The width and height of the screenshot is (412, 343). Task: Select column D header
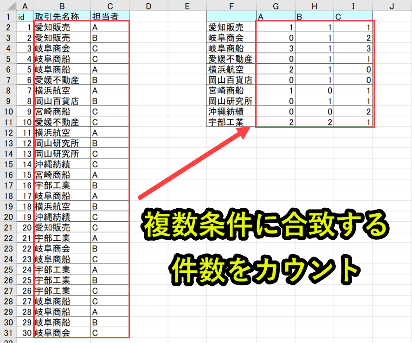148,6
